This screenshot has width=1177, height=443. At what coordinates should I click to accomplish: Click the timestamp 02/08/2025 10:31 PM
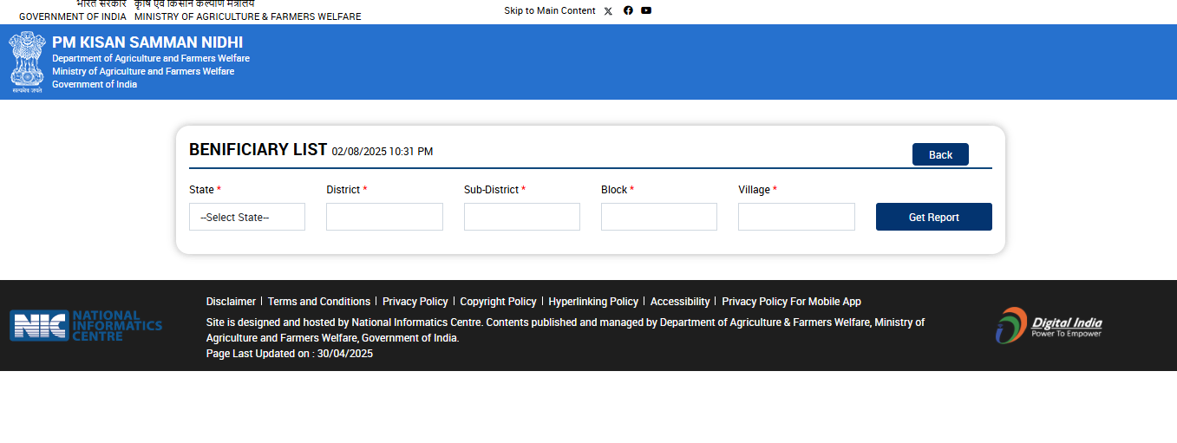[383, 152]
